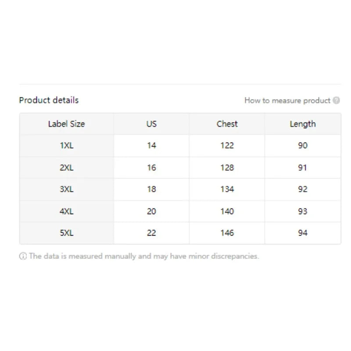Click the length value 94 cell

[x=303, y=233]
